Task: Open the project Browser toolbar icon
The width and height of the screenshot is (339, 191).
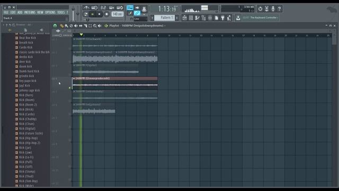Action: coord(203,18)
